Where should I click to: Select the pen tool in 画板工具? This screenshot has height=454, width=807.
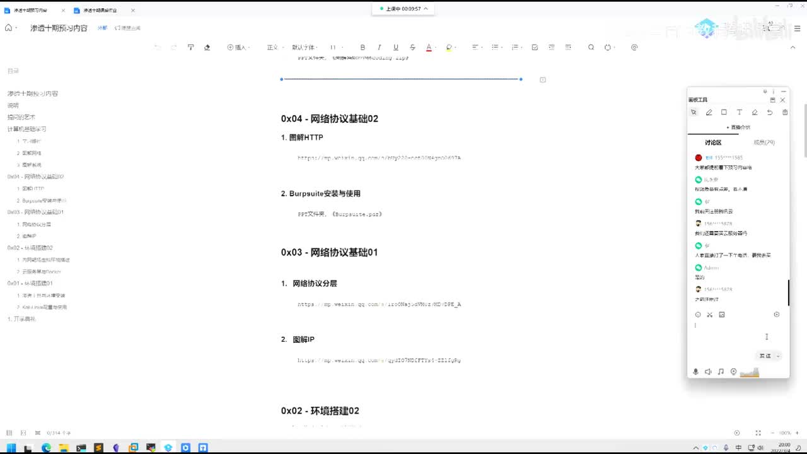(x=709, y=112)
